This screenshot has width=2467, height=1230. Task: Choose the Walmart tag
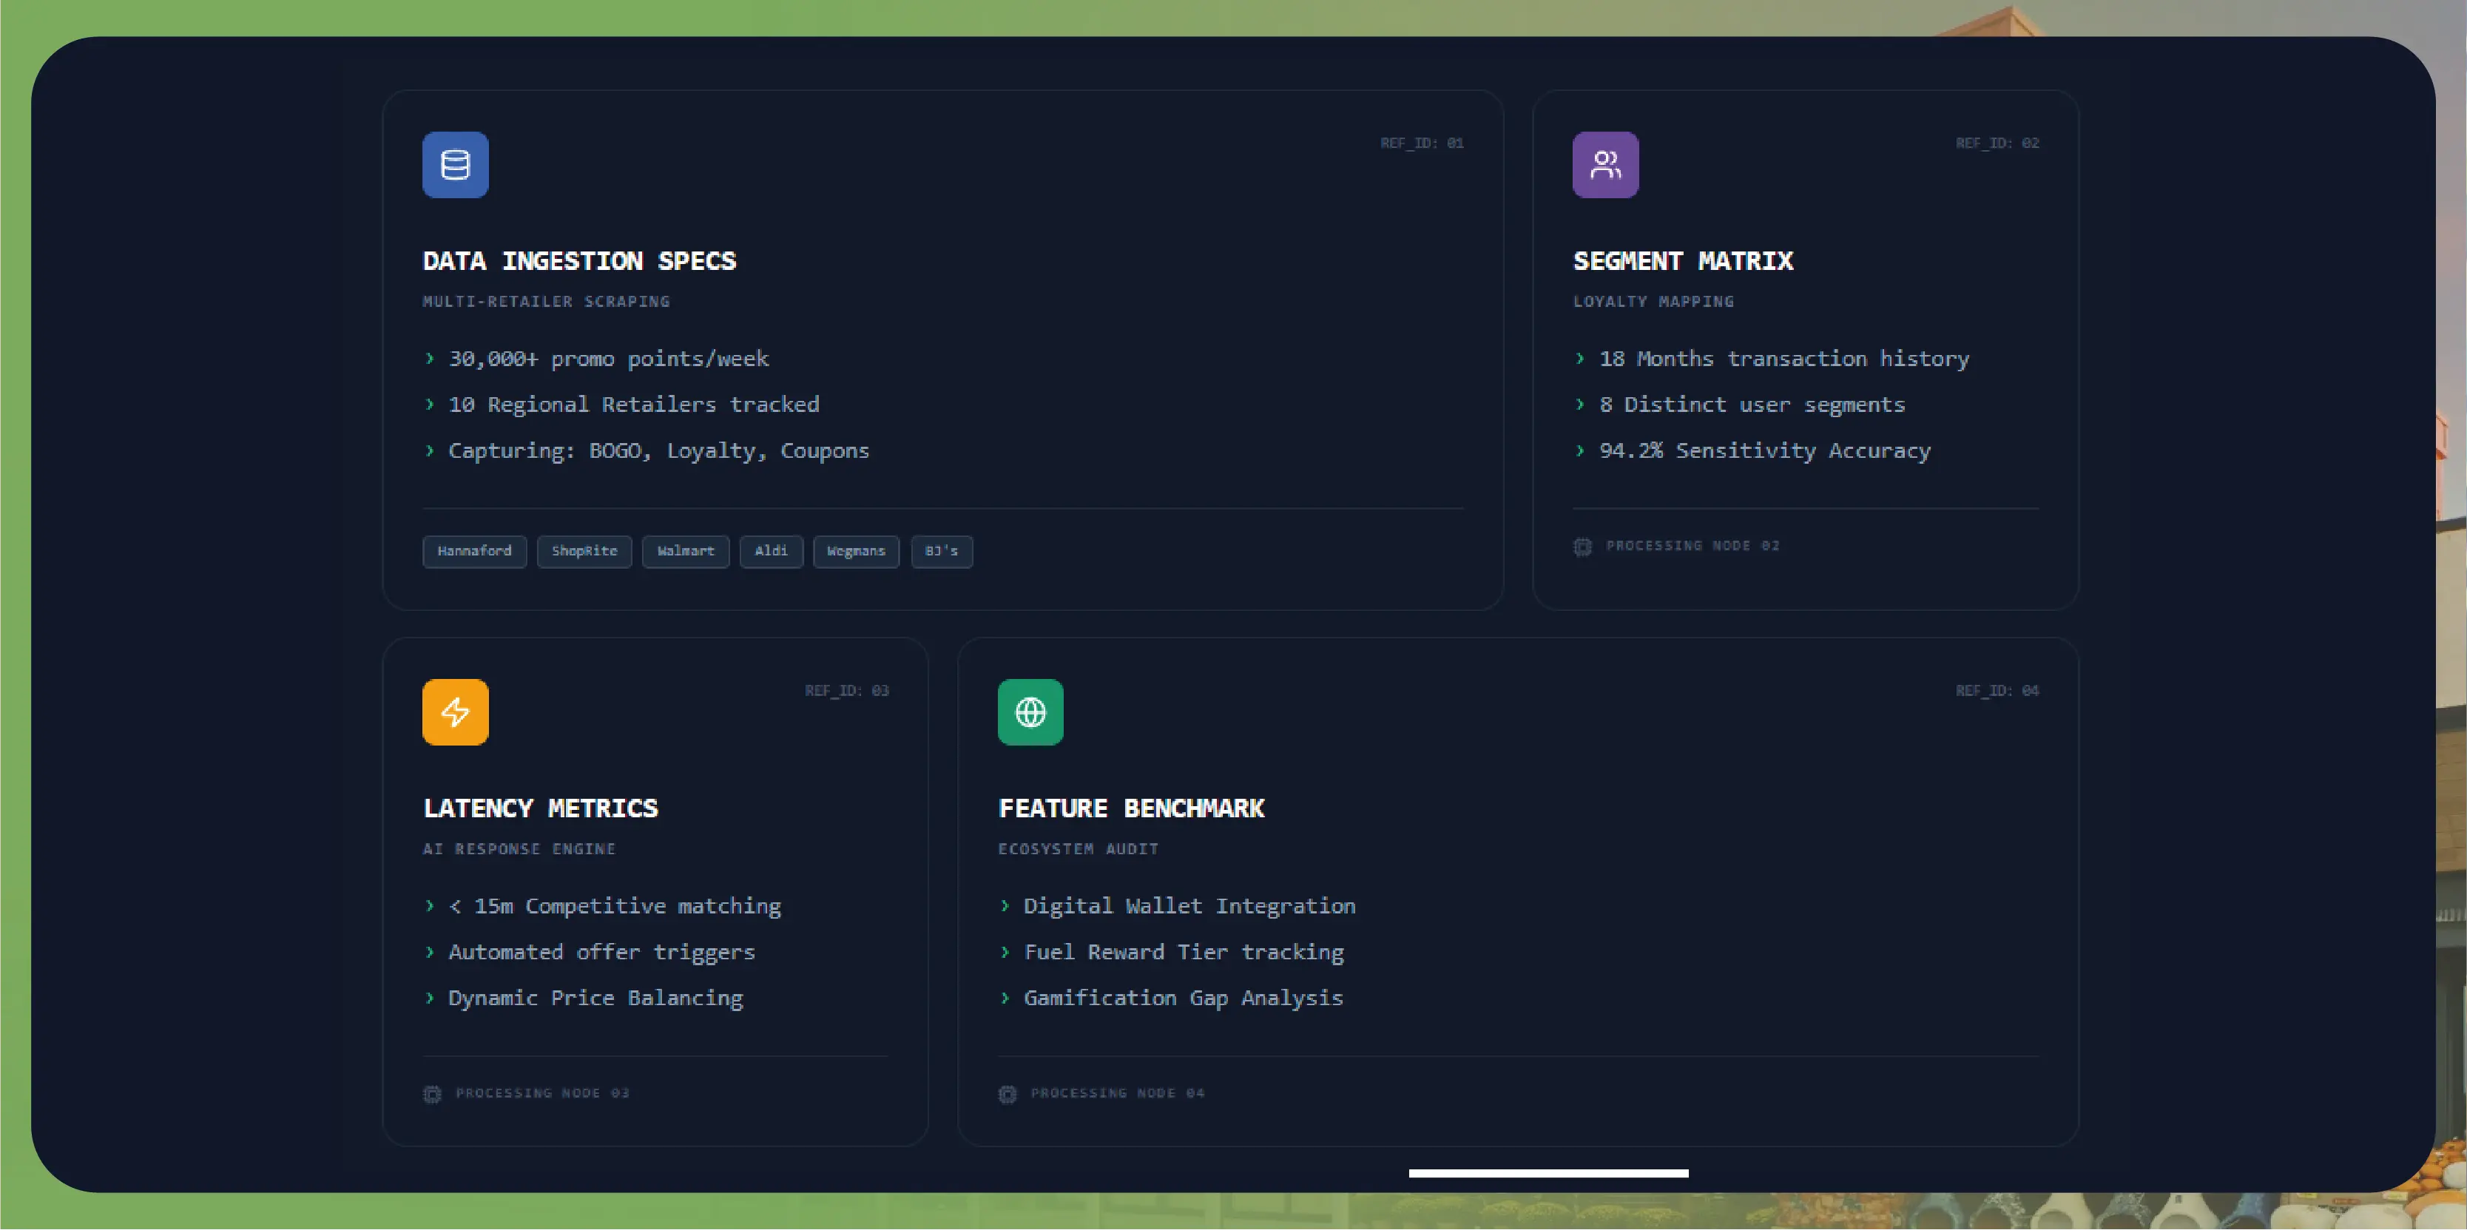tap(686, 551)
